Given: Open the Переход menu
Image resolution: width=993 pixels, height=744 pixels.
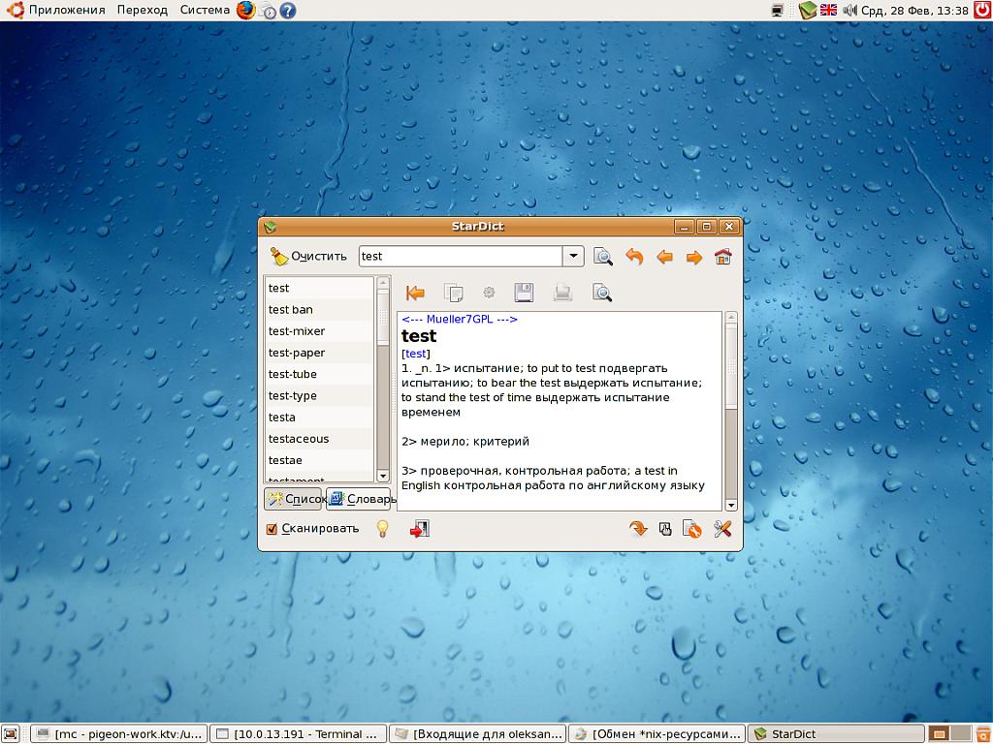Looking at the screenshot, I should 142,10.
